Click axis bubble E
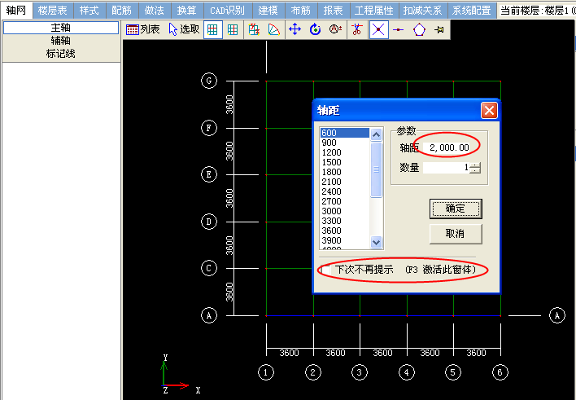Image resolution: width=576 pixels, height=400 pixels. pos(209,174)
